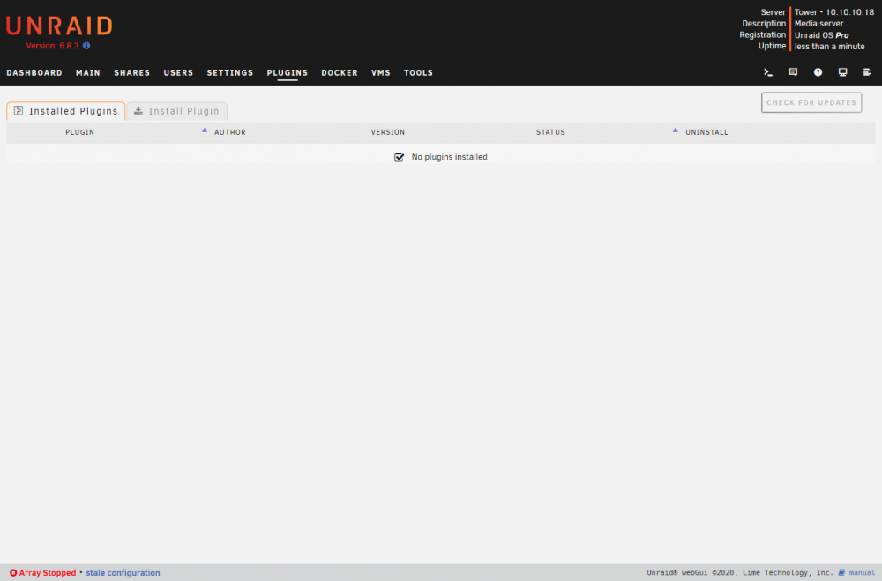Screen dimensions: 882x581
Task: Open the manual link in the footer
Action: point(862,572)
